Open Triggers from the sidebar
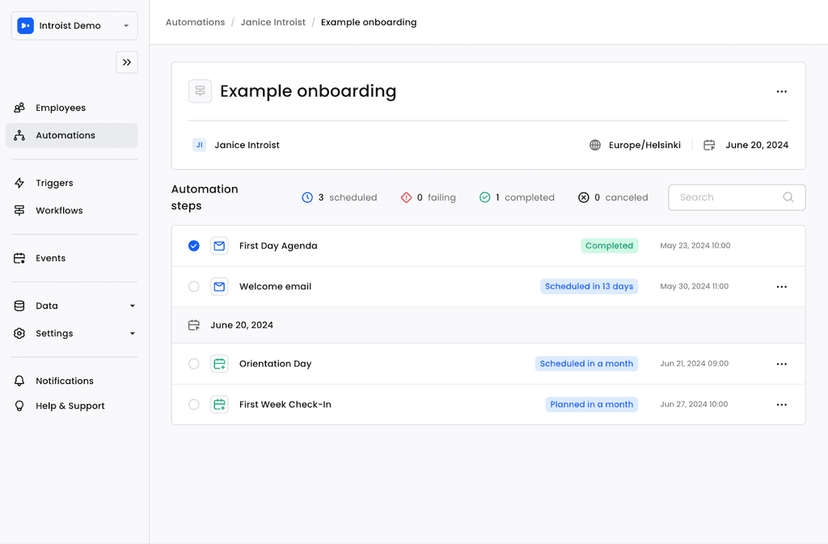The image size is (828, 544). [x=53, y=183]
